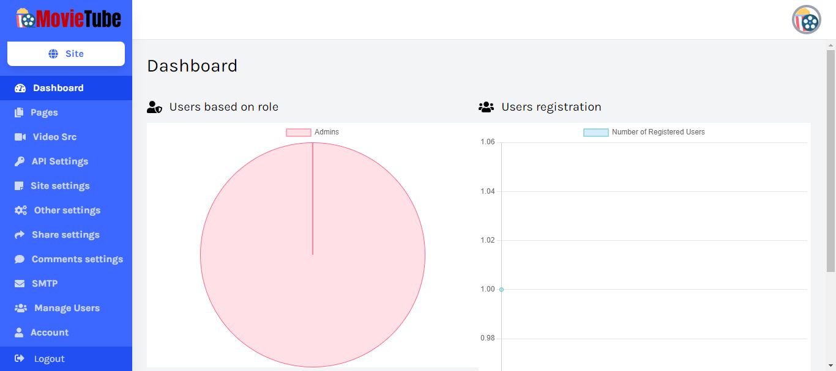Click the globe icon on Site button
Viewport: 836px width, 371px height.
click(x=53, y=54)
